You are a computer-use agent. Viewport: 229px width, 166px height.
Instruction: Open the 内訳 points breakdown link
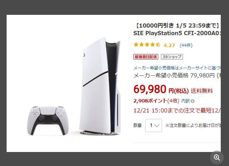tap(185, 101)
